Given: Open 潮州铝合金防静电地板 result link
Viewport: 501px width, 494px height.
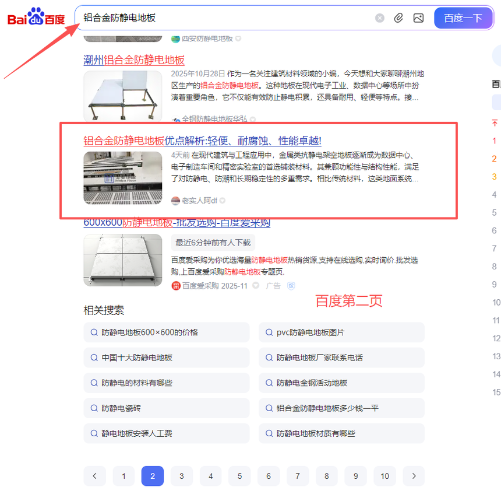Looking at the screenshot, I should tap(134, 60).
